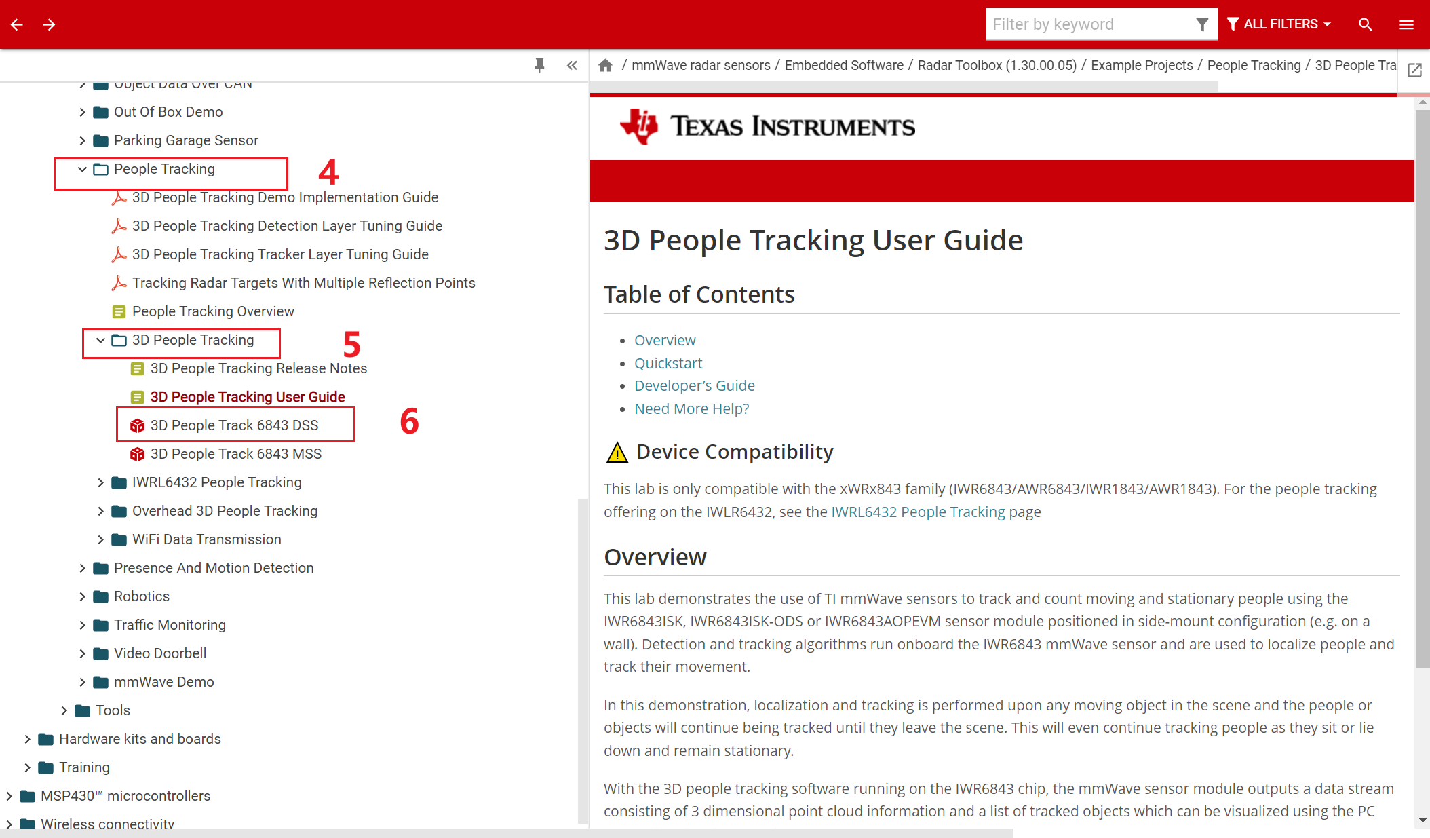1430x838 pixels.
Task: Select 3D People Track 6843 DSS project
Action: (x=234, y=425)
